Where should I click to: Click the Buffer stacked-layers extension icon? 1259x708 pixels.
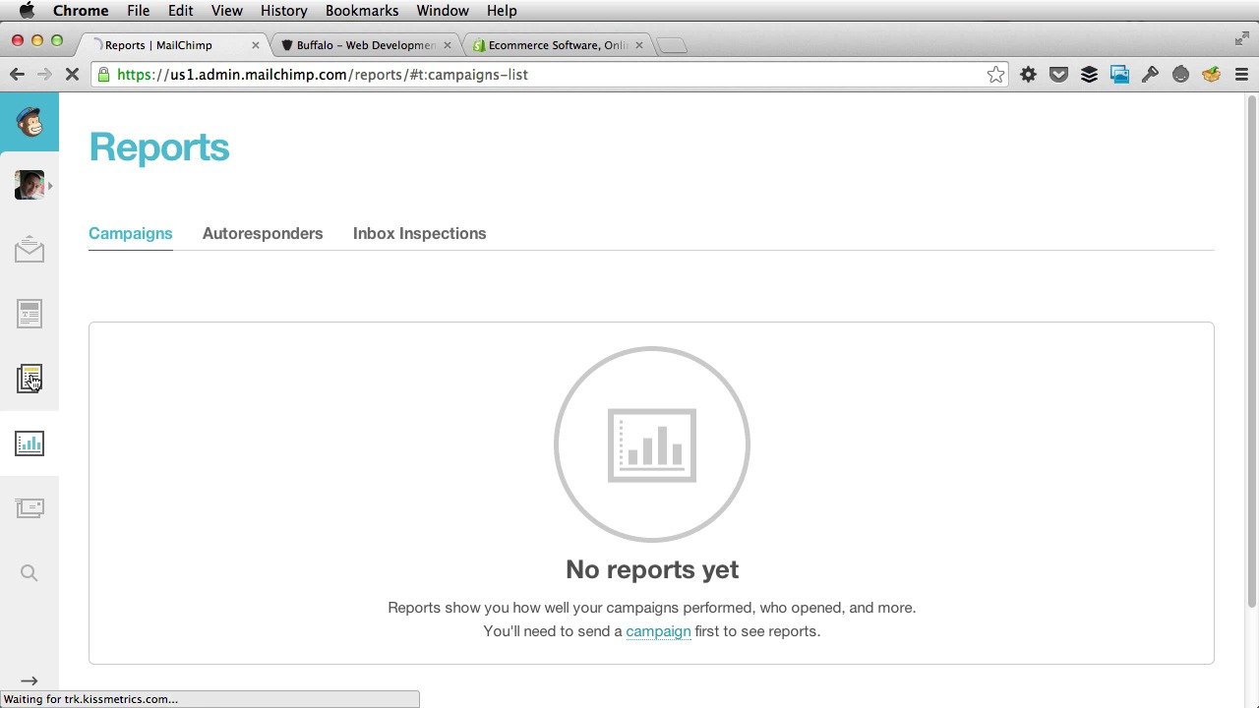[1089, 75]
